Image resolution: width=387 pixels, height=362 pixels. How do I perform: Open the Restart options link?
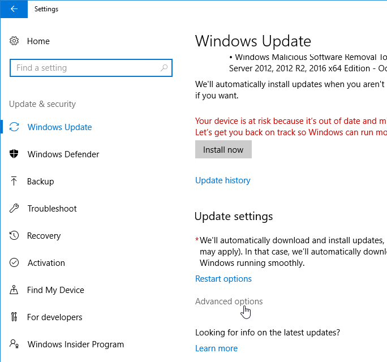click(x=223, y=279)
